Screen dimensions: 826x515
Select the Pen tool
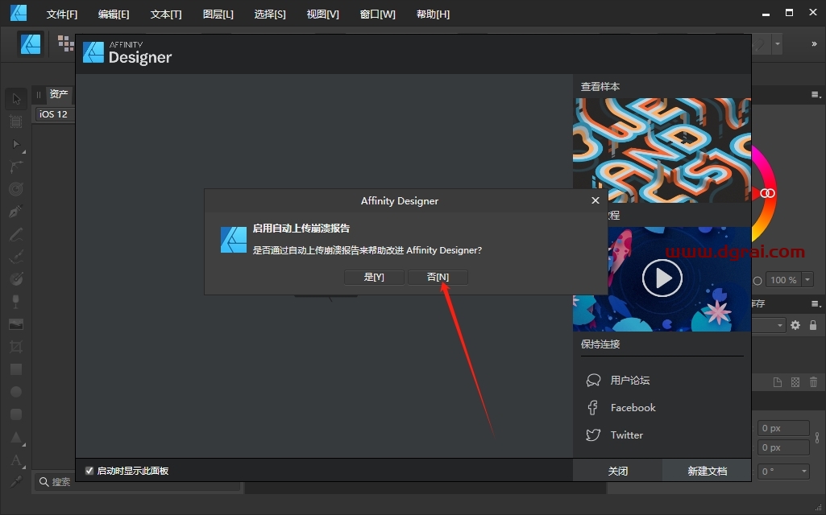(x=16, y=212)
